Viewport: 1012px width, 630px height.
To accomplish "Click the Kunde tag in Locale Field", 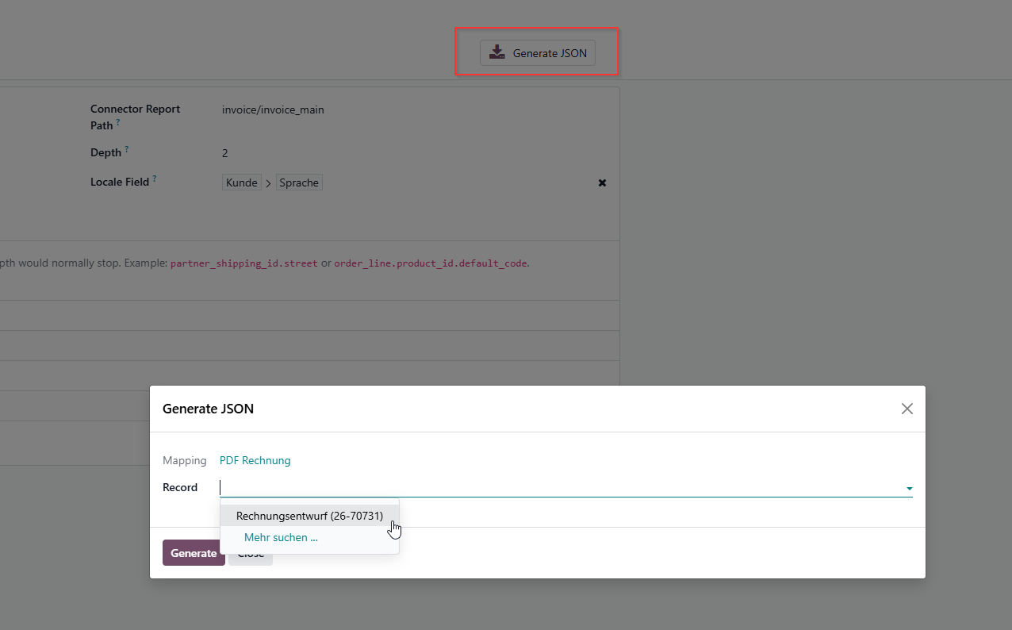I will pos(242,182).
